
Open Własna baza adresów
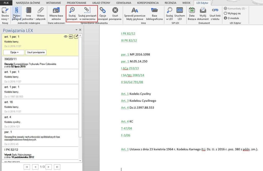[x=56, y=14]
